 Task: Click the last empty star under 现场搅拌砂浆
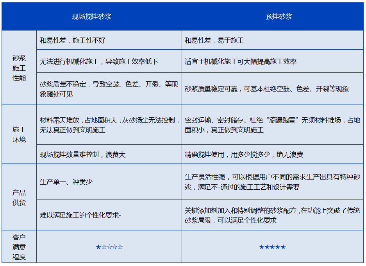tap(120, 247)
